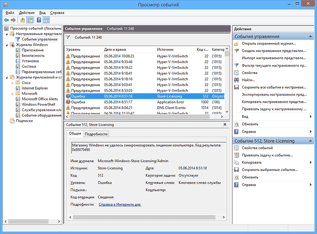Click the Forward arrow toolbar icon
317x234 pixels.
[13, 20]
